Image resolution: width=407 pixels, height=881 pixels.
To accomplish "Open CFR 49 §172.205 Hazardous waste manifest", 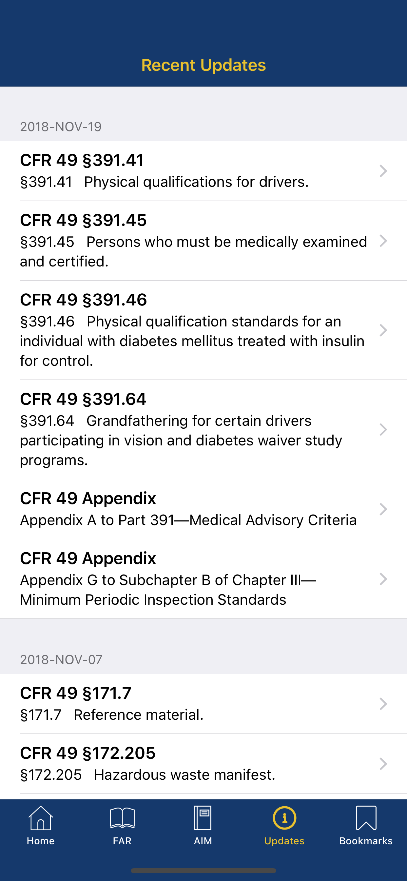I will [x=203, y=764].
